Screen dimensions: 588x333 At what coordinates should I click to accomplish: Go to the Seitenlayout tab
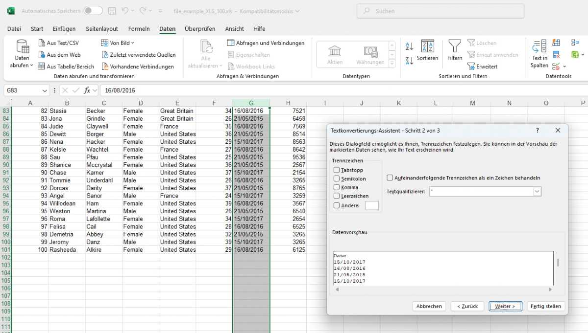click(102, 29)
